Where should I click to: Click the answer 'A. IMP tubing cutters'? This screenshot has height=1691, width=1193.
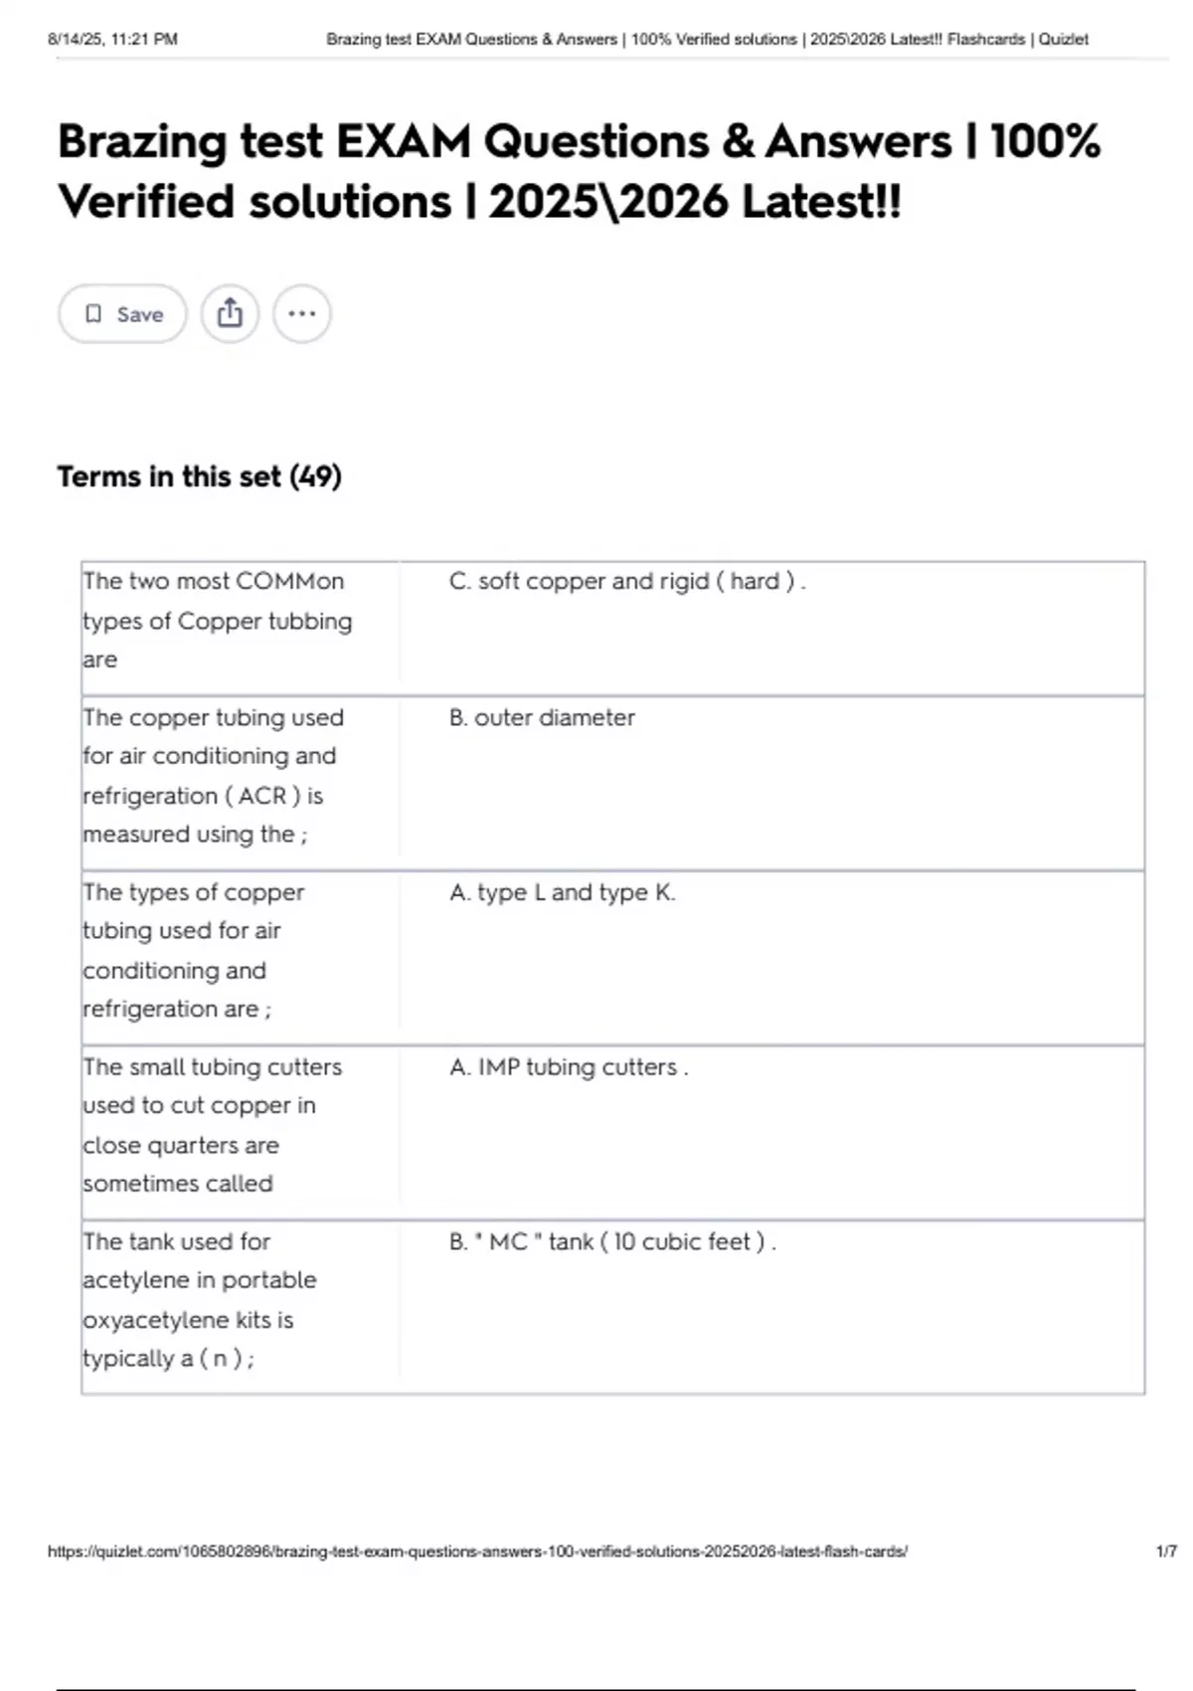pos(569,1067)
